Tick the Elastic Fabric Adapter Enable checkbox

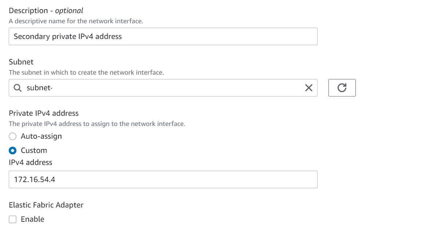13,219
